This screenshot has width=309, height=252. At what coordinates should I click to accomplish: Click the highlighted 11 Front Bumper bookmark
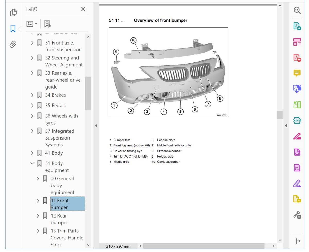pos(68,204)
